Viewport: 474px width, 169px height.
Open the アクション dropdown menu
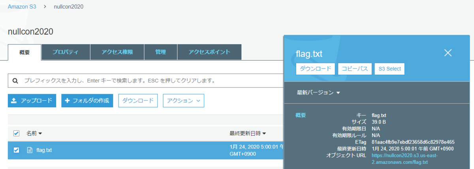pos(183,100)
